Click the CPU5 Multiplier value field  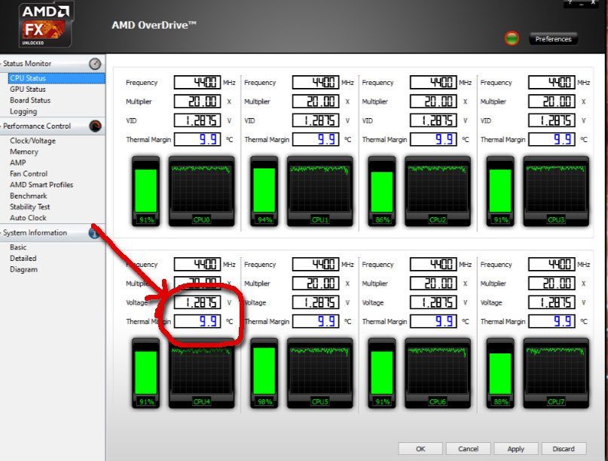click(x=316, y=284)
